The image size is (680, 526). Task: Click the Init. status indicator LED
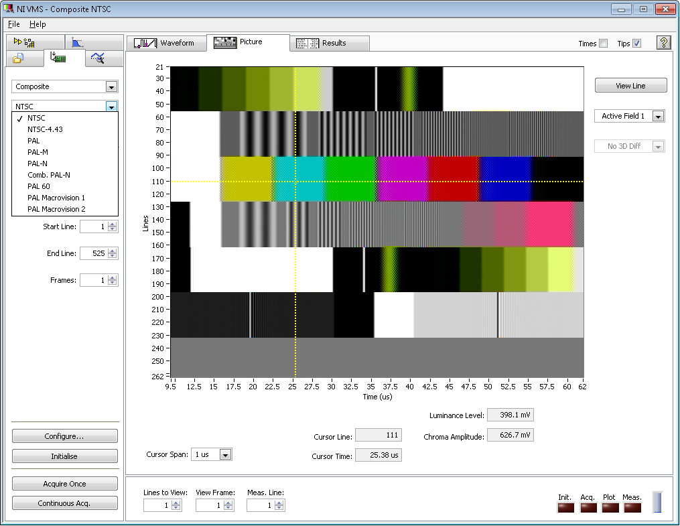[565, 508]
